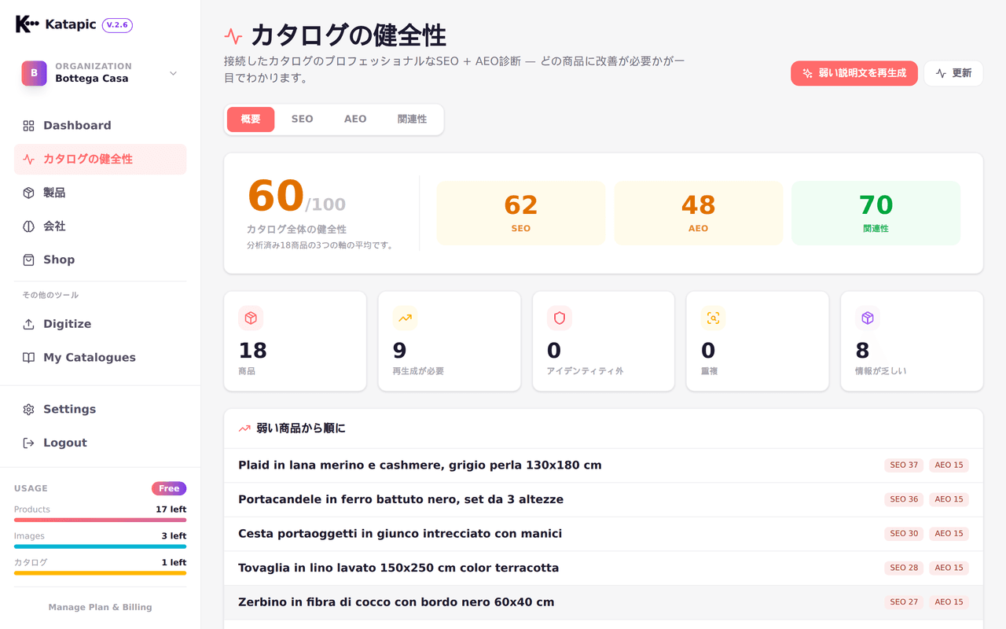
Task: Click the scan icon on the 重複 card
Action: tap(713, 318)
